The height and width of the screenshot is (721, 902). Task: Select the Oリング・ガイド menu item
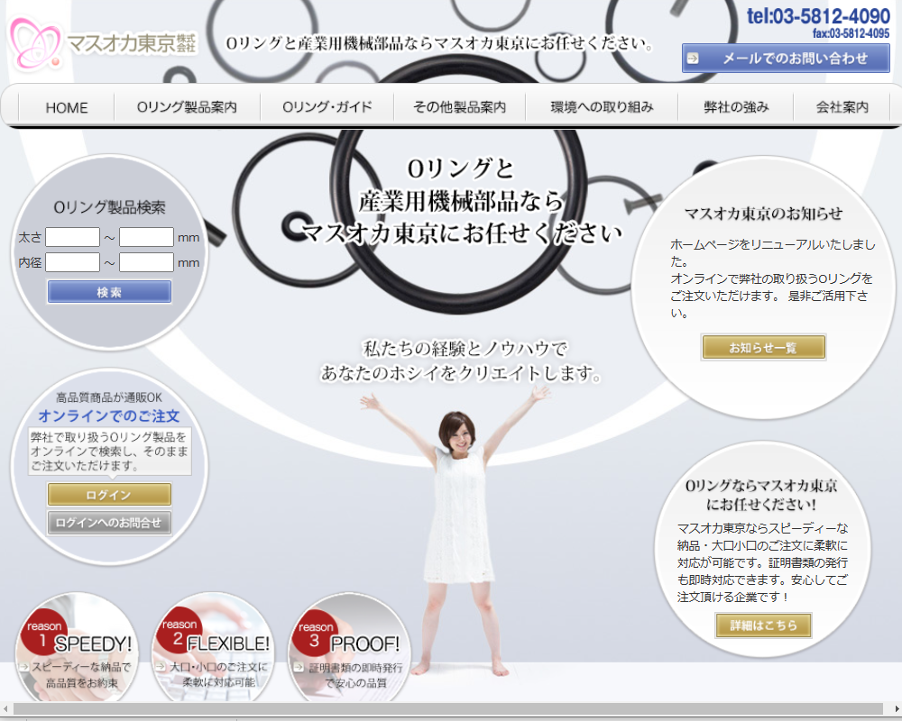point(327,107)
